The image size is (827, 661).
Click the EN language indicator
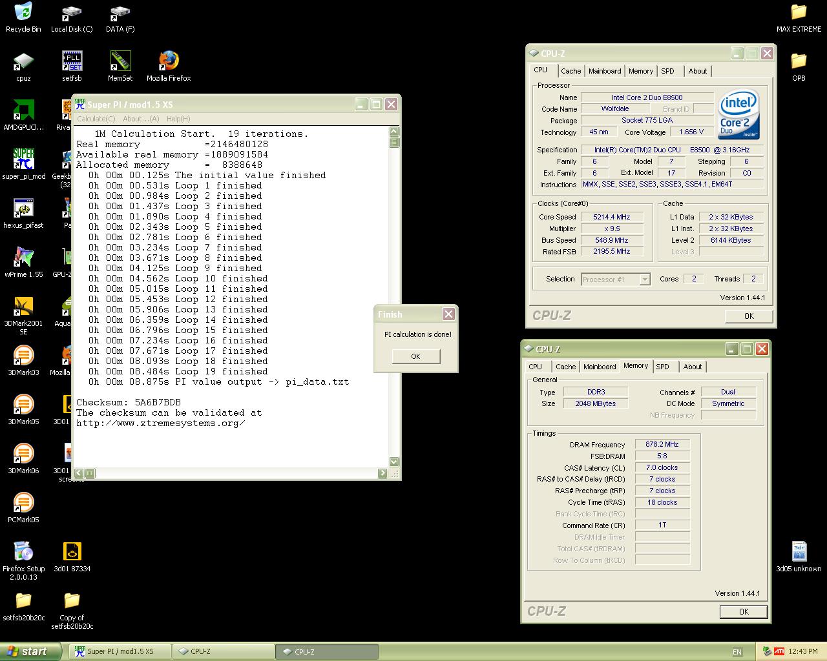click(x=737, y=652)
